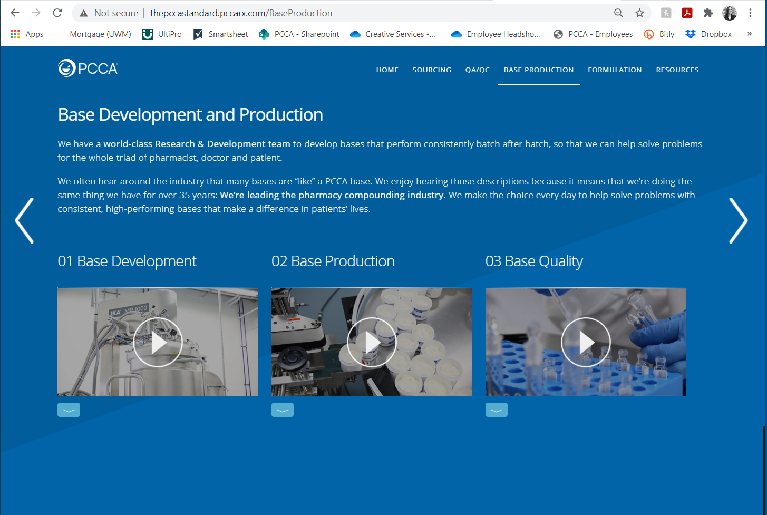Open the Smartsheet bookmark
The height and width of the screenshot is (515, 767).
point(220,34)
